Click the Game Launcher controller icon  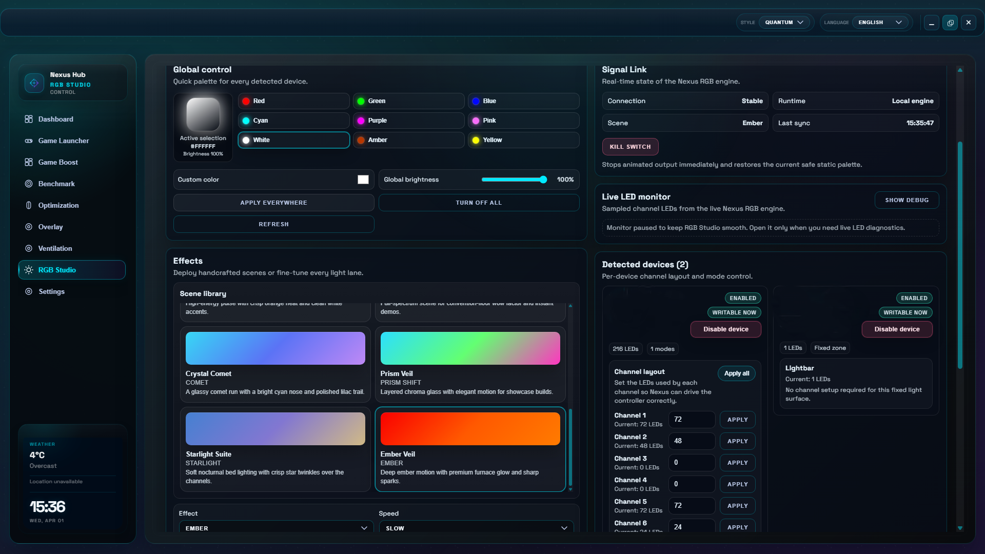pos(29,141)
